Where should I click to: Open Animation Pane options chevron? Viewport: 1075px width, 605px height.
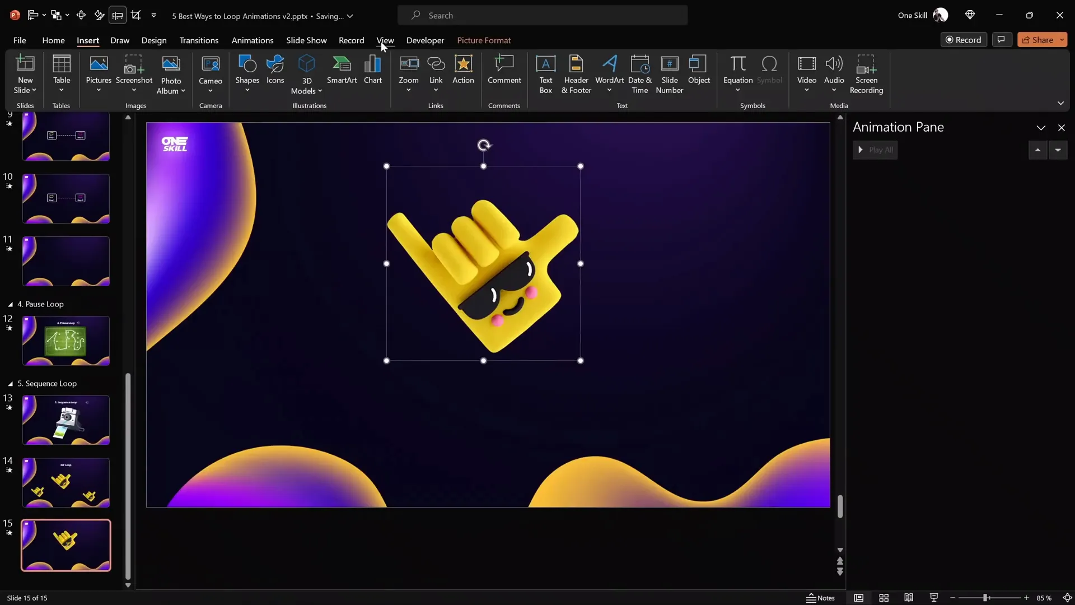tap(1041, 128)
